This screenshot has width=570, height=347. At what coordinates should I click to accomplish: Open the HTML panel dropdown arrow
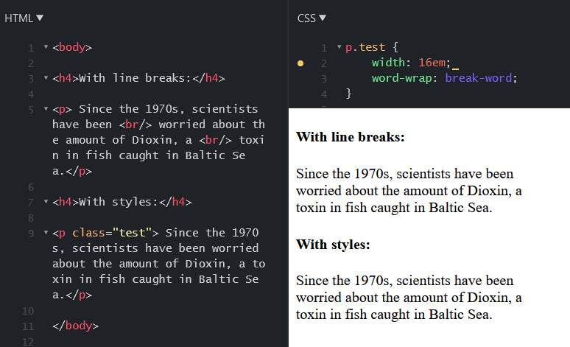pyautogui.click(x=40, y=18)
